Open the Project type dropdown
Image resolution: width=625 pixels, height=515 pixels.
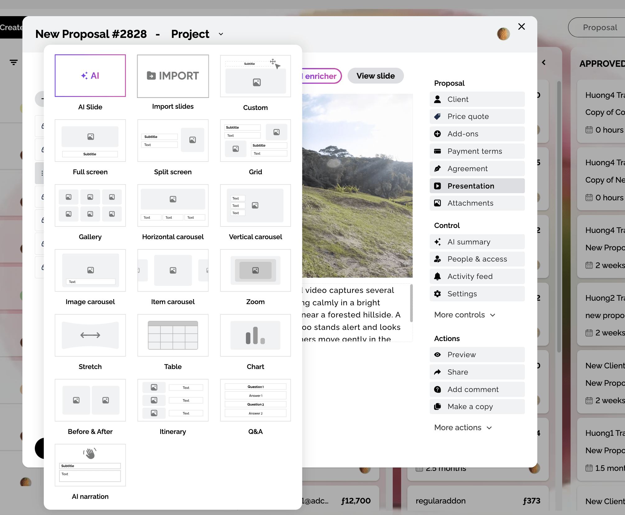click(x=221, y=34)
